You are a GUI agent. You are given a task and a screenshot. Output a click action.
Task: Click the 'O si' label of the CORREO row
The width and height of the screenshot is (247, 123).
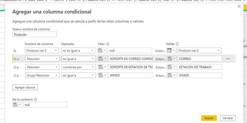(16, 59)
